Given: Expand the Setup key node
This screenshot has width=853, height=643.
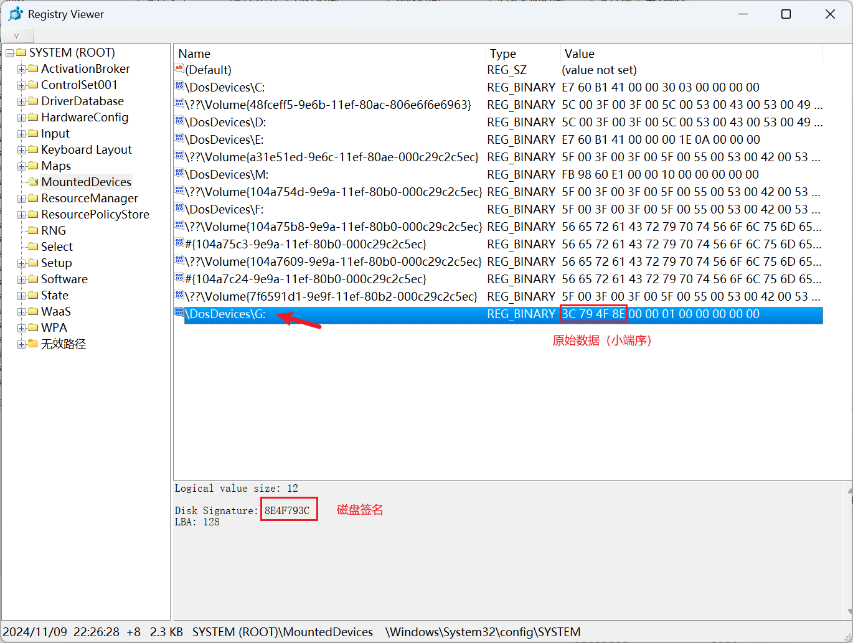Looking at the screenshot, I should coord(21,263).
